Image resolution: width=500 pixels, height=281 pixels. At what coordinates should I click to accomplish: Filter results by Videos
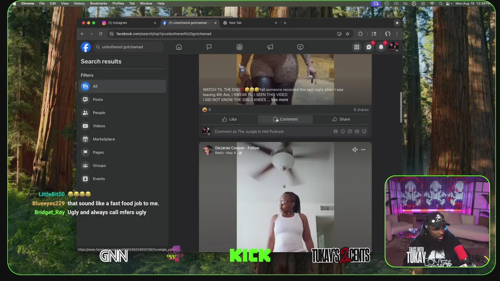point(123,126)
